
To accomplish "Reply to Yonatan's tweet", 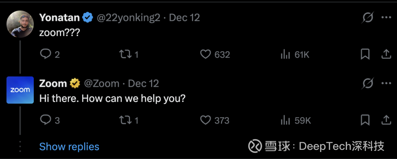I will click(x=45, y=55).
